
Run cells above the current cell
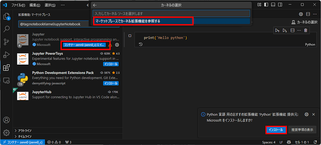click(x=277, y=30)
